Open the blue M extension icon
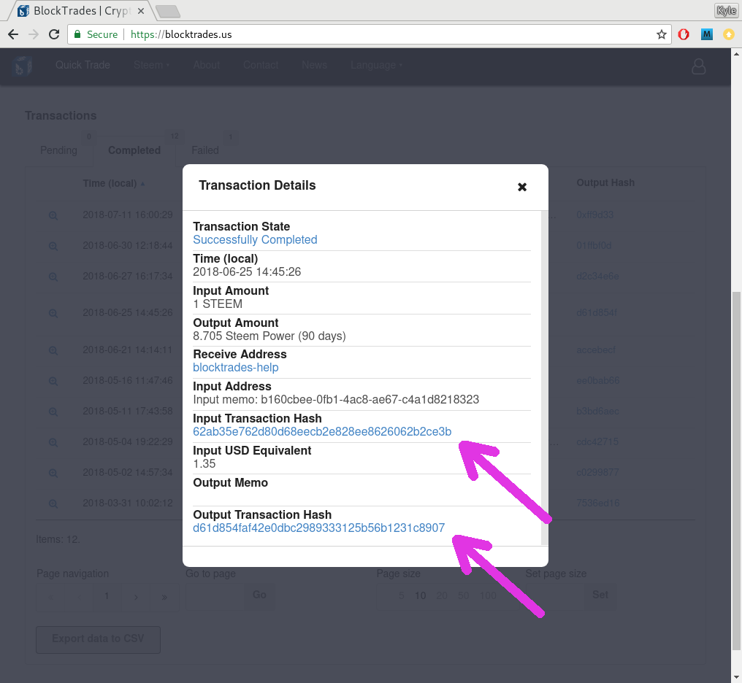 (x=706, y=34)
